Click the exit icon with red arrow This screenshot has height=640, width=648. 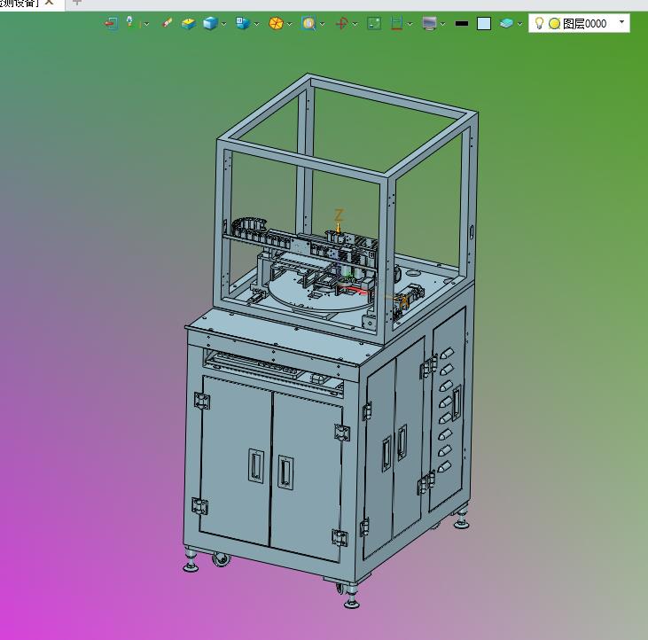click(x=110, y=23)
